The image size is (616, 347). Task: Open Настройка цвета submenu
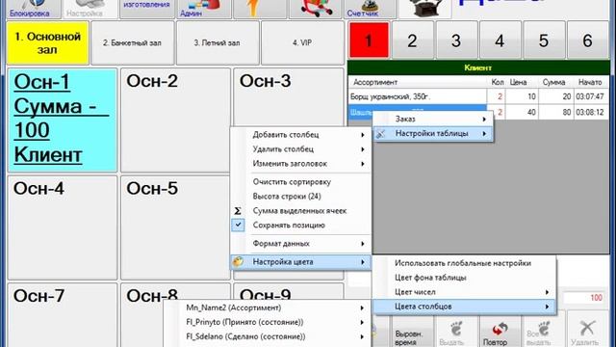point(301,261)
